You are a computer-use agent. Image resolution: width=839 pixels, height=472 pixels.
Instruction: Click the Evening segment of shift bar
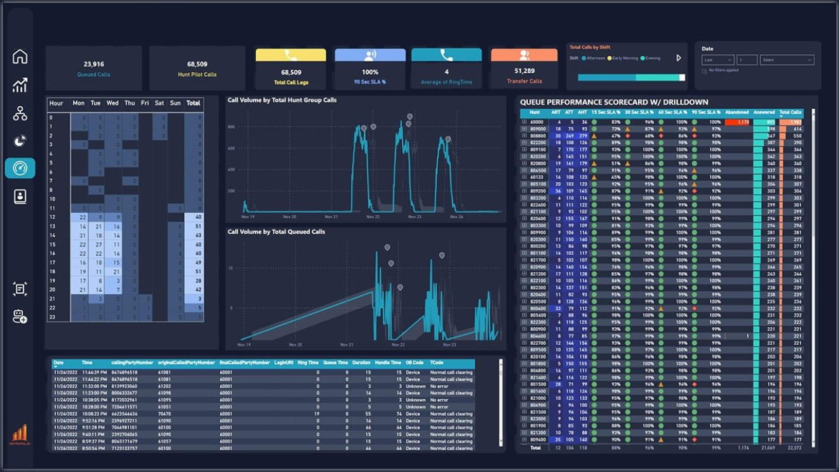tap(657, 77)
